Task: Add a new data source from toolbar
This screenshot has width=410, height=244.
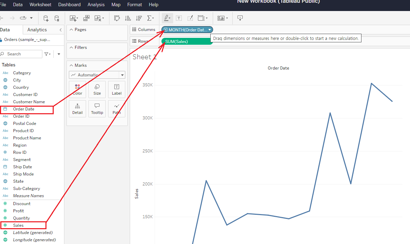Action: tap(46, 18)
